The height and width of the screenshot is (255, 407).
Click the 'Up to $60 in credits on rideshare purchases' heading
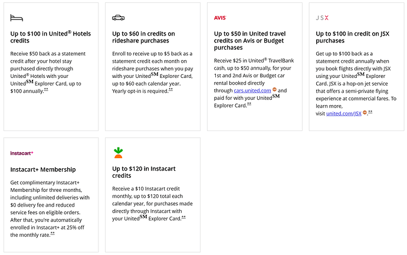(x=143, y=38)
